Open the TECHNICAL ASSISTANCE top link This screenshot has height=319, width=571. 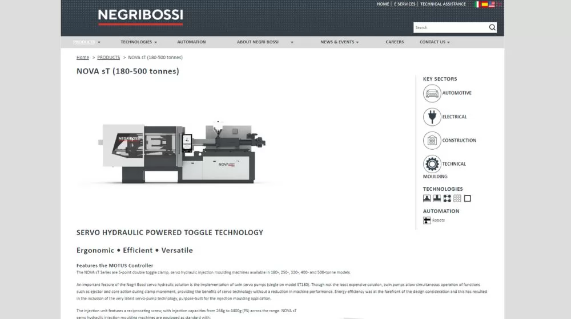click(x=443, y=4)
